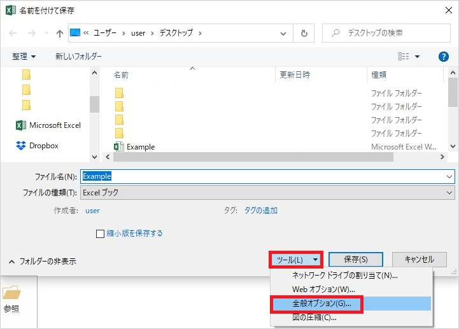
Task: Go forward with the right arrow icon
Action: 32,33
